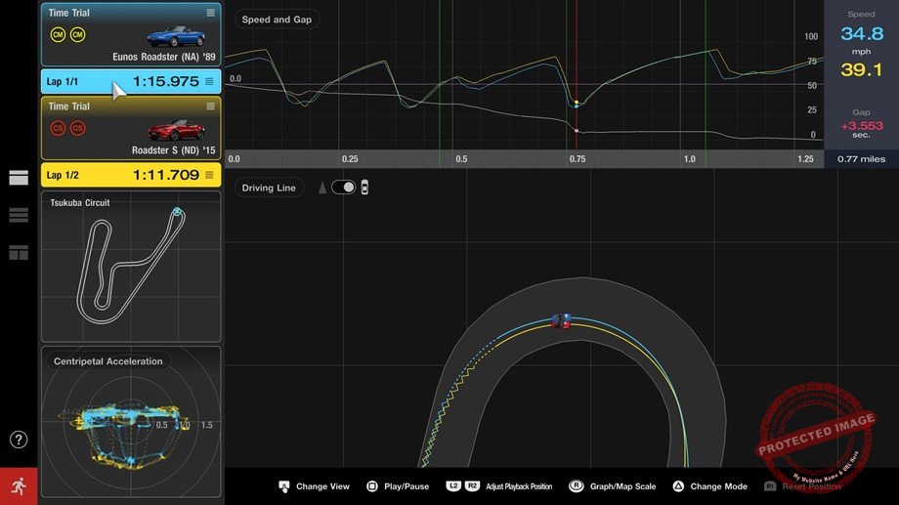
Task: Click the Change View text label
Action: 322,486
